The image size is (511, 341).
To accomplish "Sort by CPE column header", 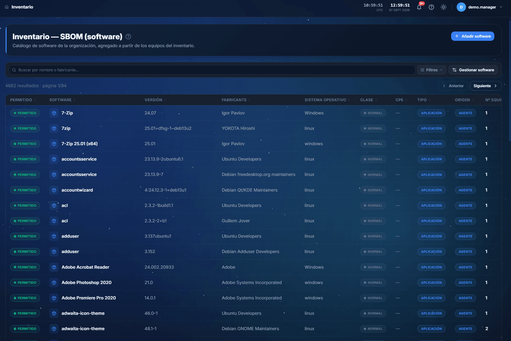I will click(402, 100).
